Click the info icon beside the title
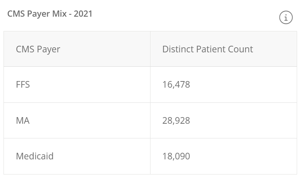Viewport: 301px width, 178px height. coord(286,17)
